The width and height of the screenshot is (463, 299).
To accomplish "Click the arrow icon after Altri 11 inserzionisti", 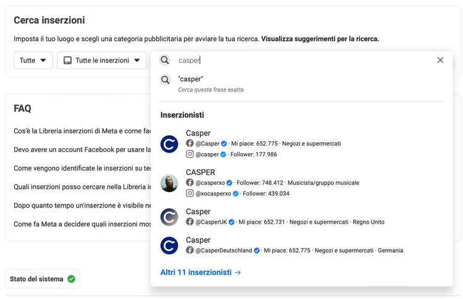I will [x=238, y=272].
